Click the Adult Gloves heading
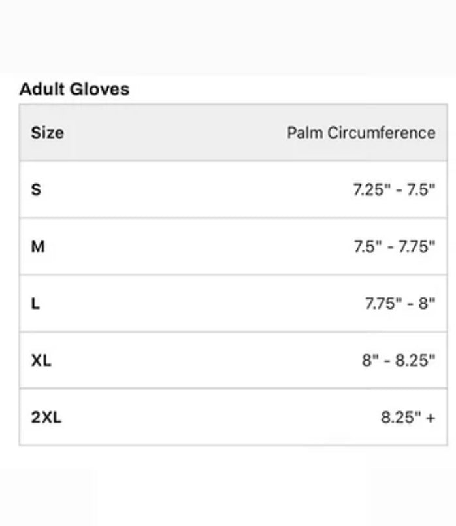This screenshot has width=456, height=526. point(74,90)
